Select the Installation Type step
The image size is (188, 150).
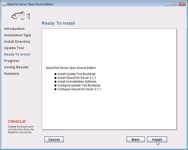[x=17, y=35]
